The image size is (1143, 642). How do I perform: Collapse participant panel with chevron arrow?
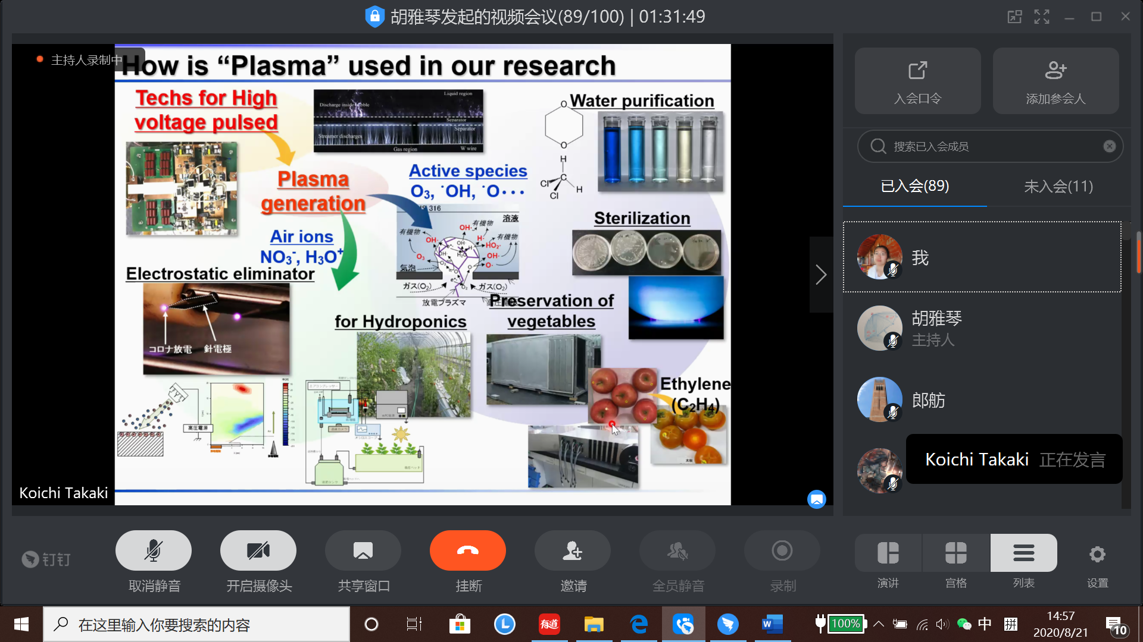[x=821, y=275]
